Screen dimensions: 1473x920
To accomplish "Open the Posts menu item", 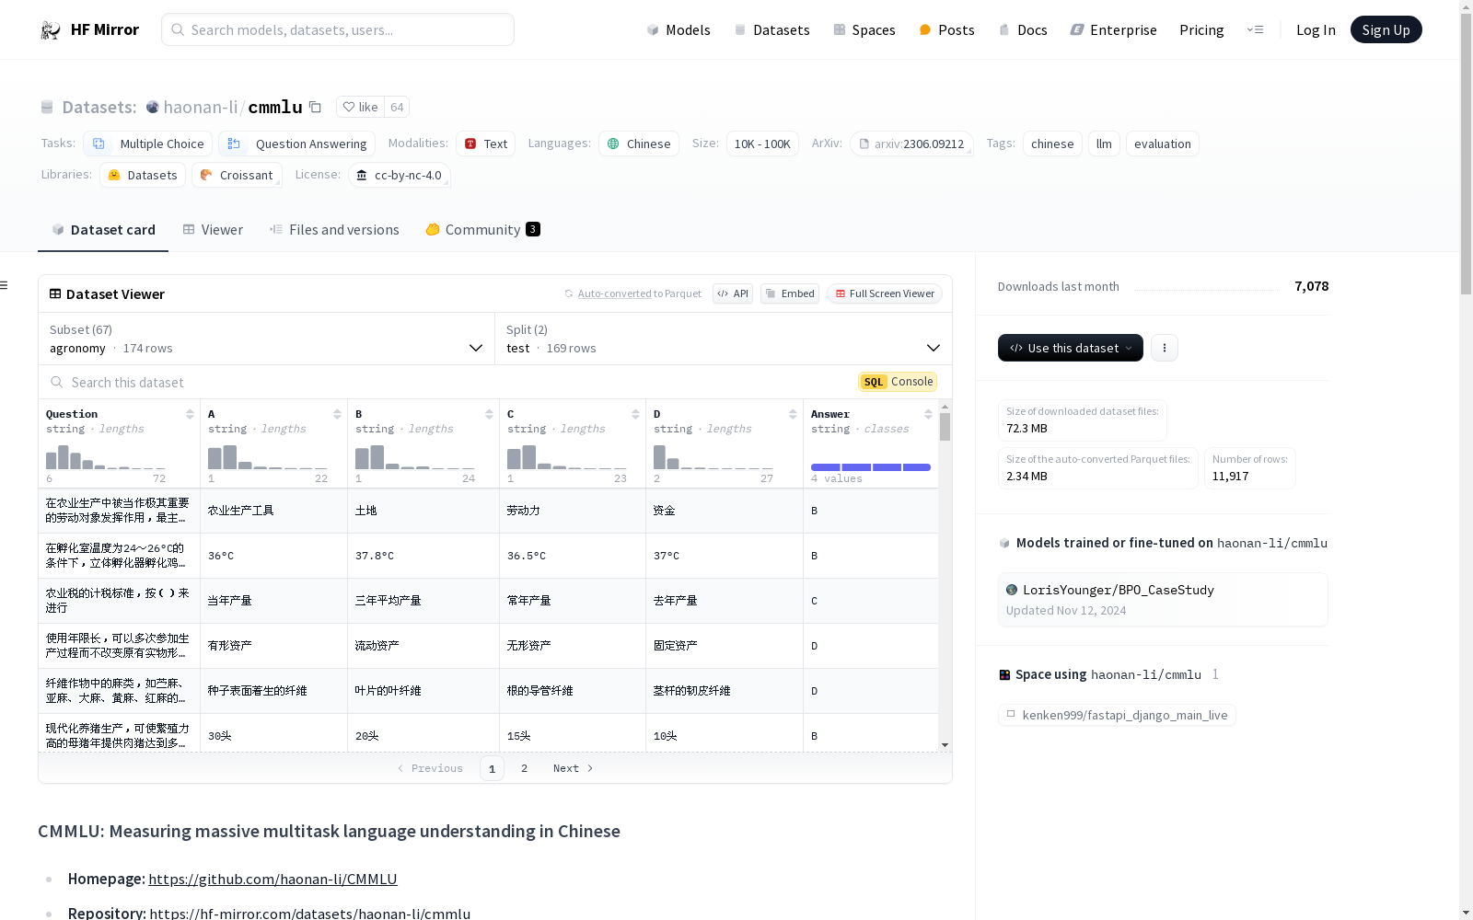I will point(946,29).
